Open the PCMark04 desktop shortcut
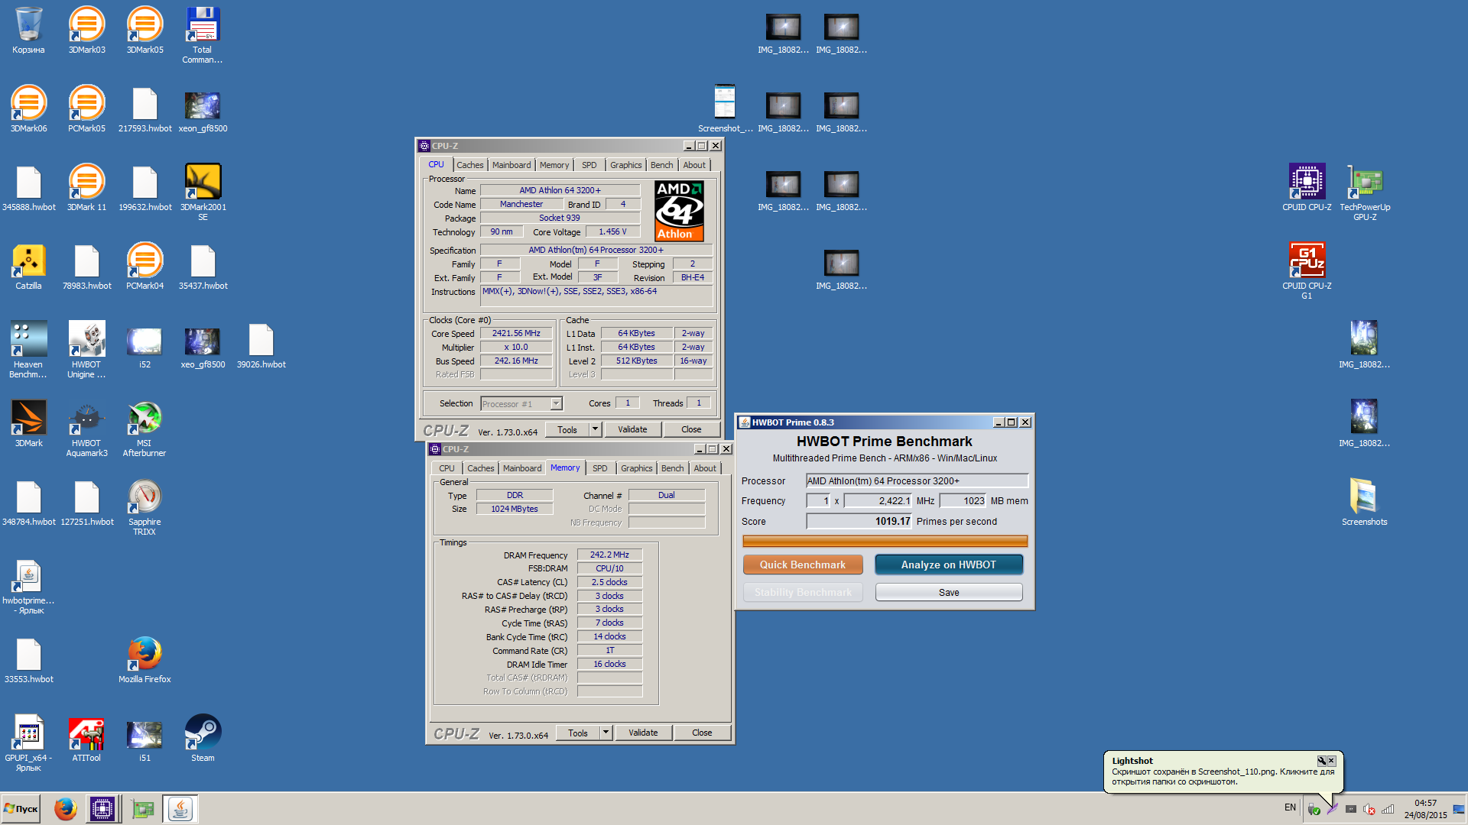 (x=145, y=267)
